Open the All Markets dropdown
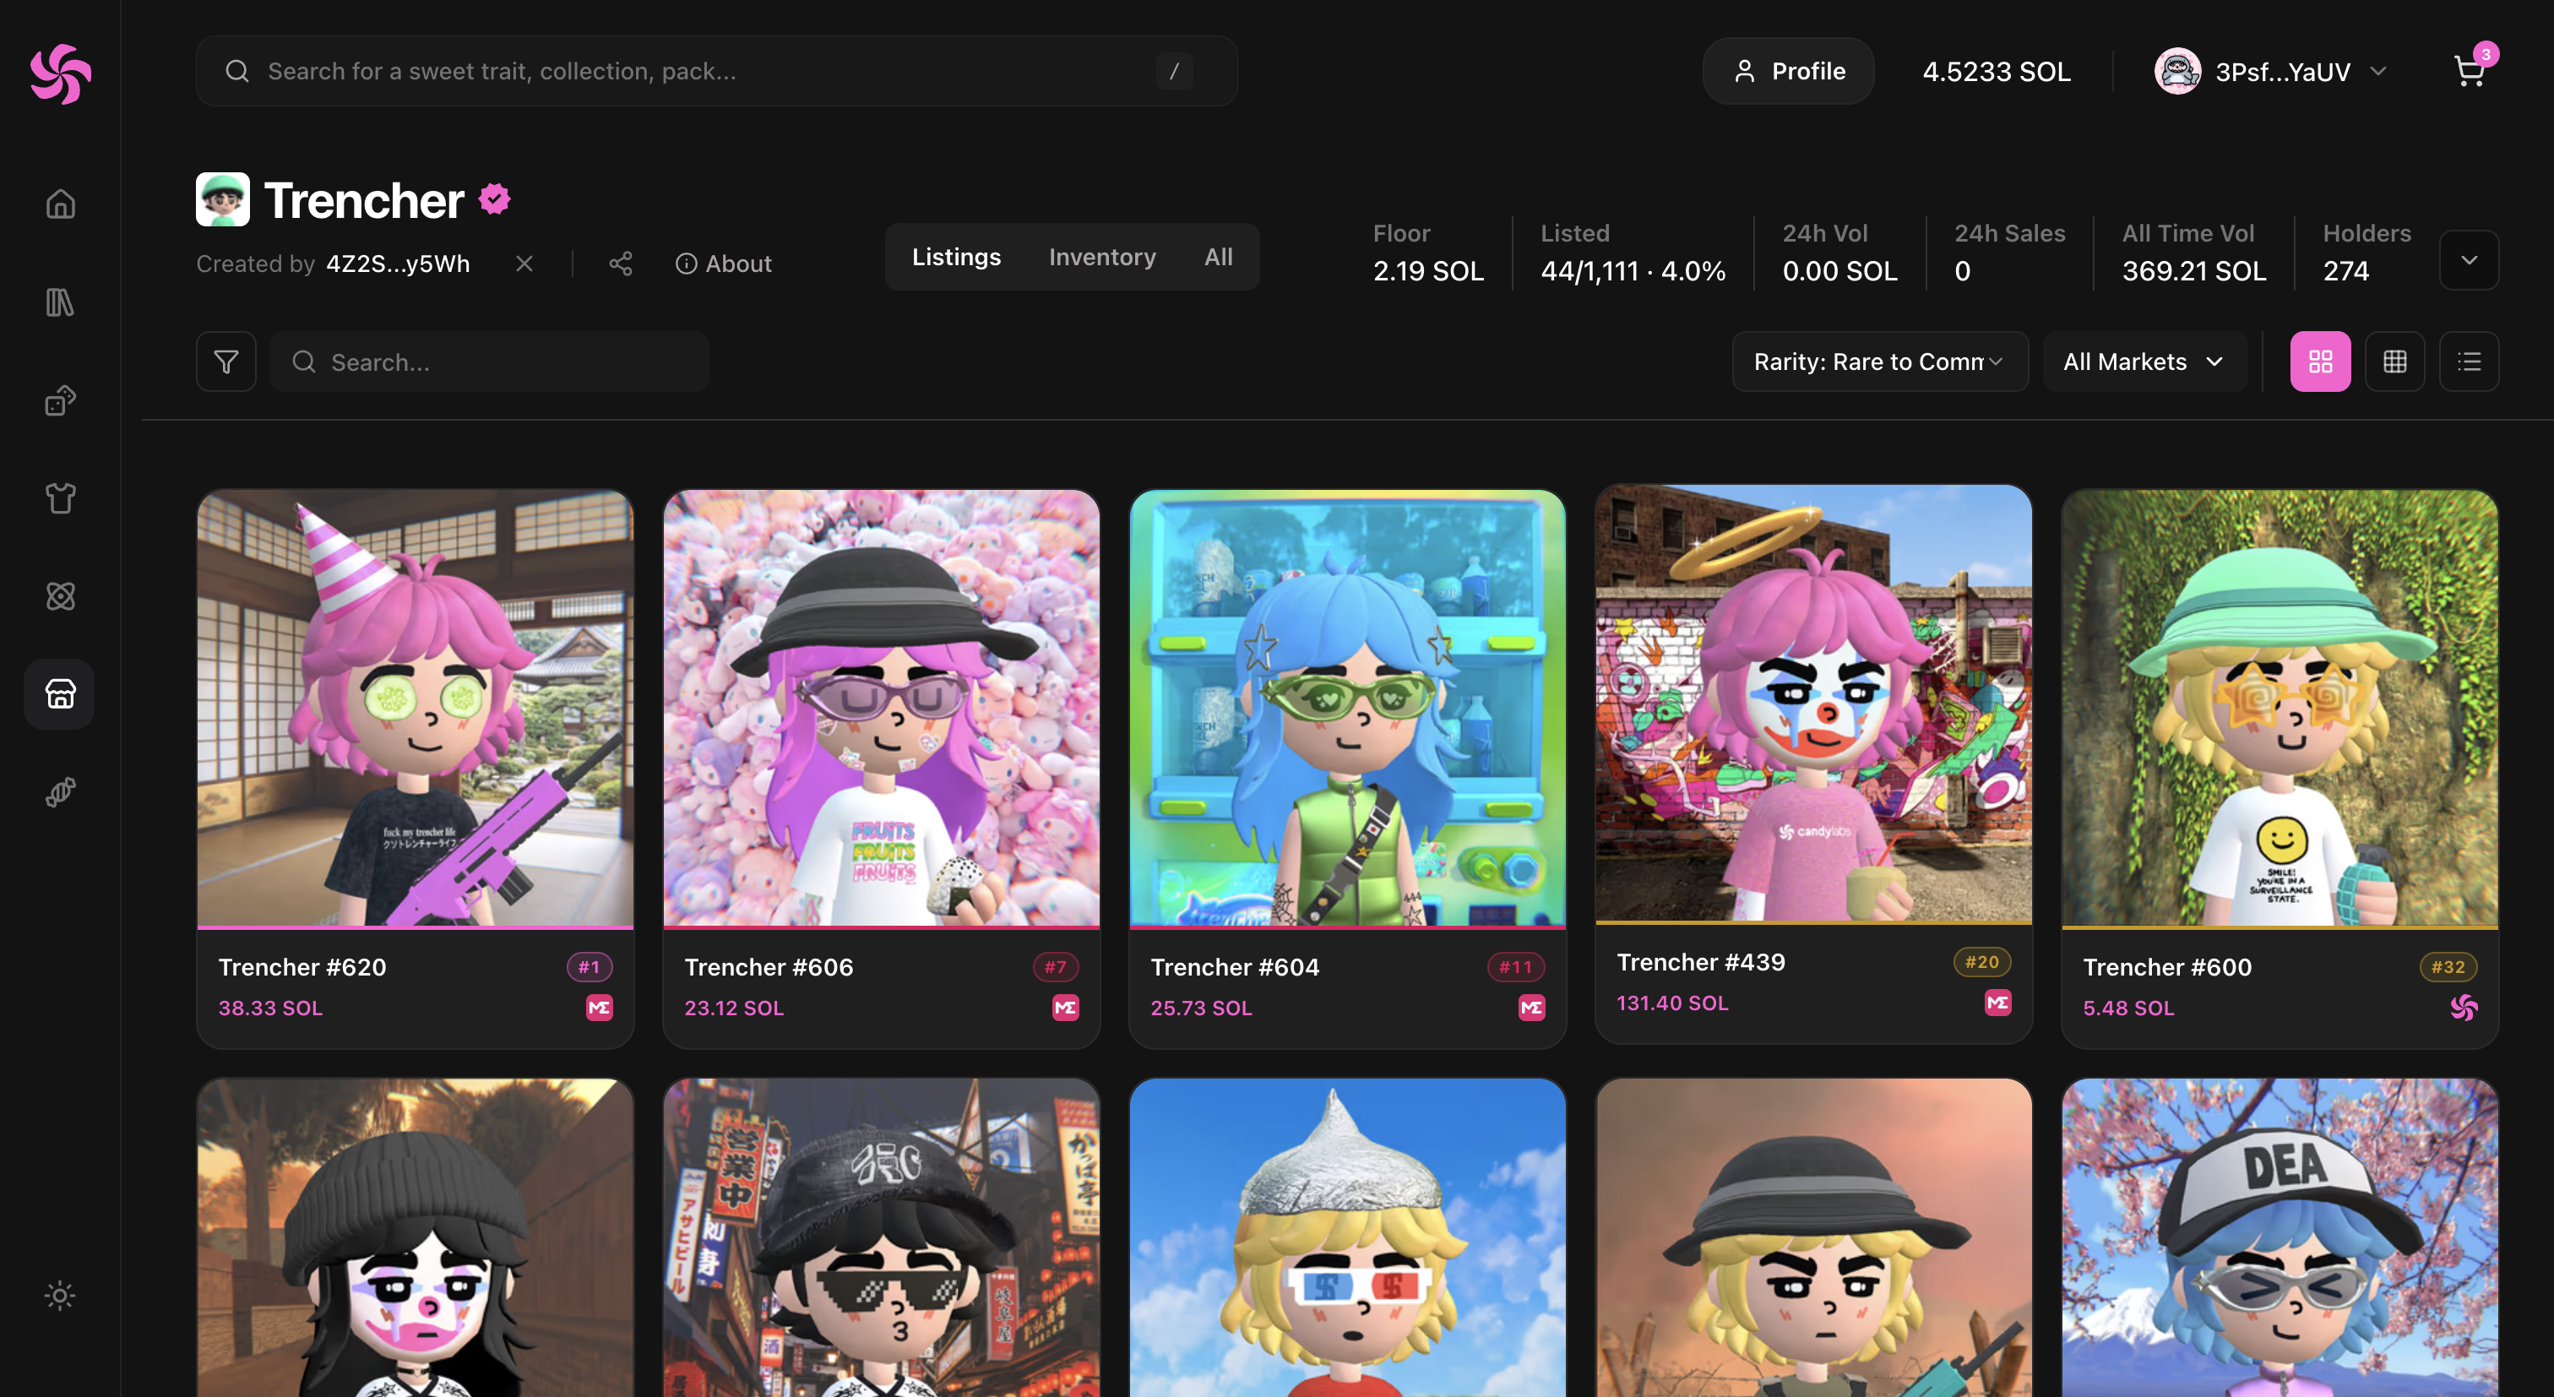The height and width of the screenshot is (1397, 2554). click(x=2144, y=361)
